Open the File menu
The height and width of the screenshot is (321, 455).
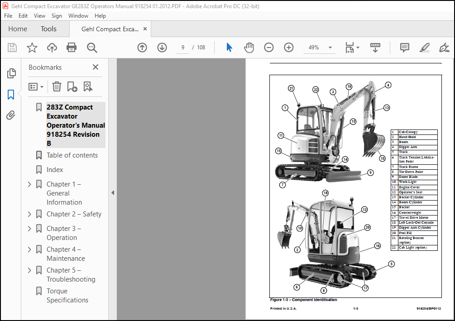coord(8,16)
